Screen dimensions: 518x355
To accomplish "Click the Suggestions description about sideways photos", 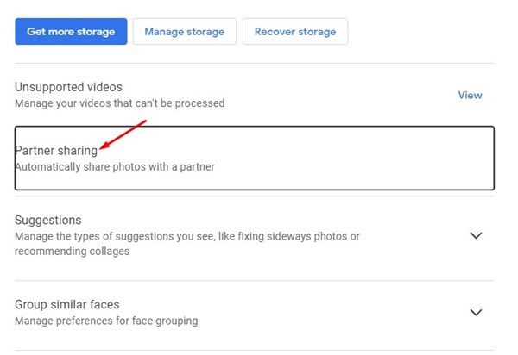I will (187, 244).
